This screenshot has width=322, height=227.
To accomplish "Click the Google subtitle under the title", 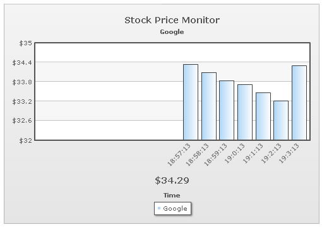I will click(172, 32).
